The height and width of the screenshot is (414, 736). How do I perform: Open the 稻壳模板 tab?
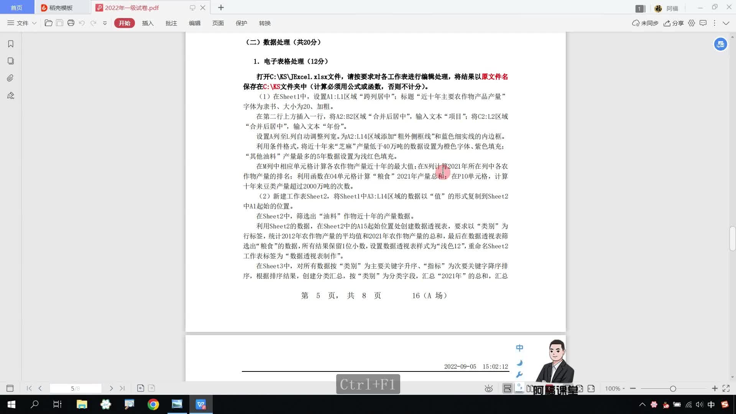point(61,8)
